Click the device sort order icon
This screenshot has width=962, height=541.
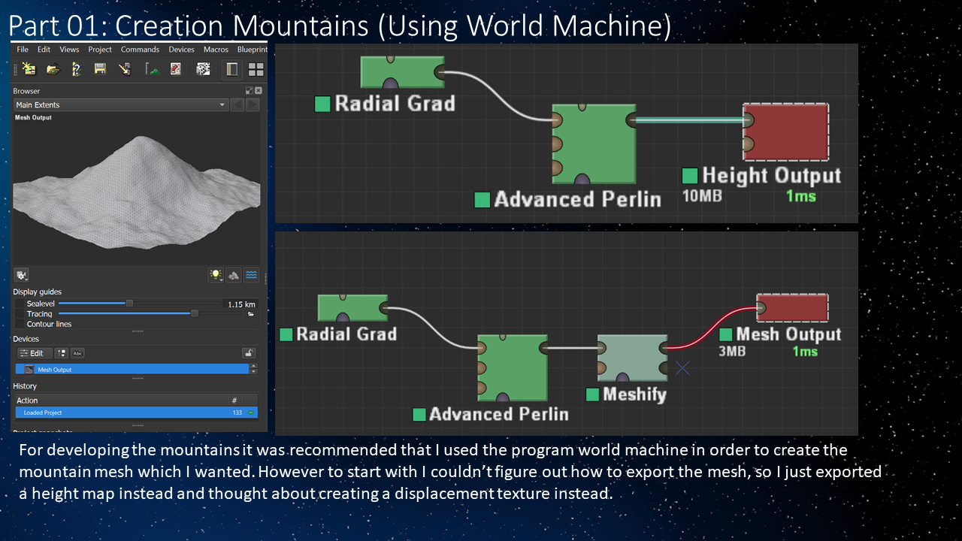pos(62,353)
